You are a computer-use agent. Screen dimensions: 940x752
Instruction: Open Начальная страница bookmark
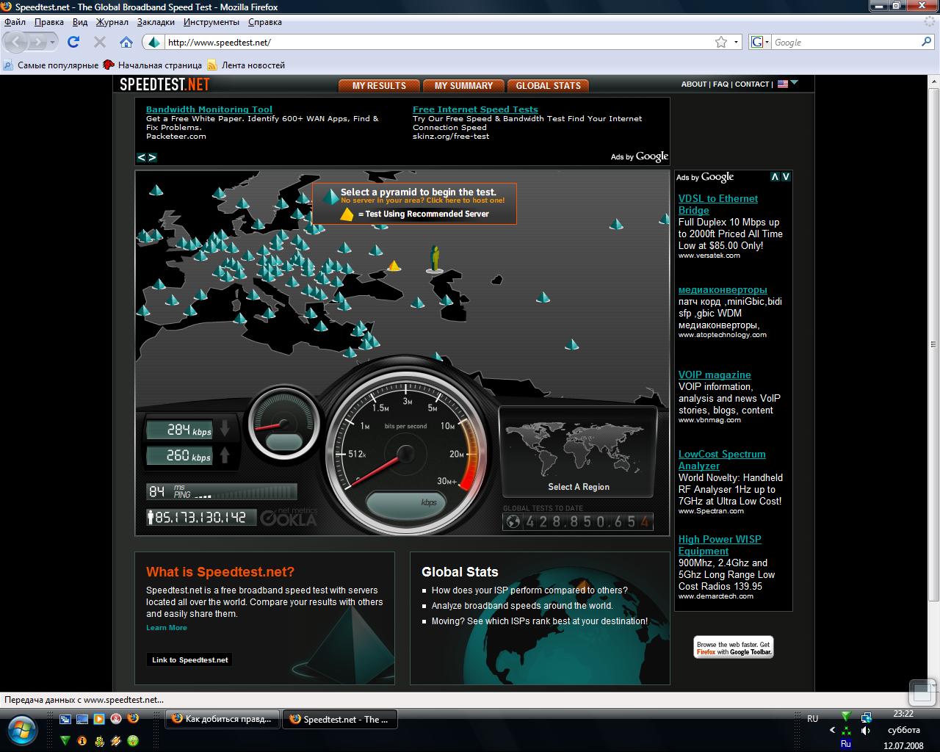point(153,65)
